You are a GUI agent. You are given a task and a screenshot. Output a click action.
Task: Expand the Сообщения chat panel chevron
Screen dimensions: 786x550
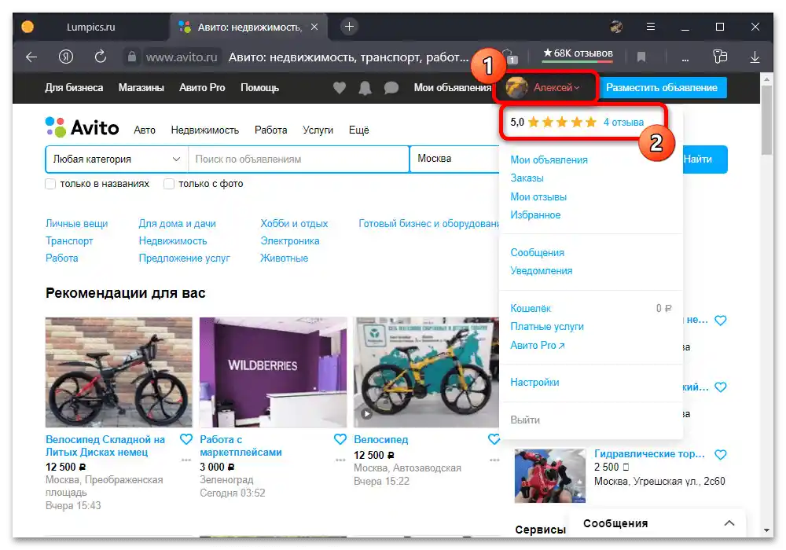[x=729, y=523]
